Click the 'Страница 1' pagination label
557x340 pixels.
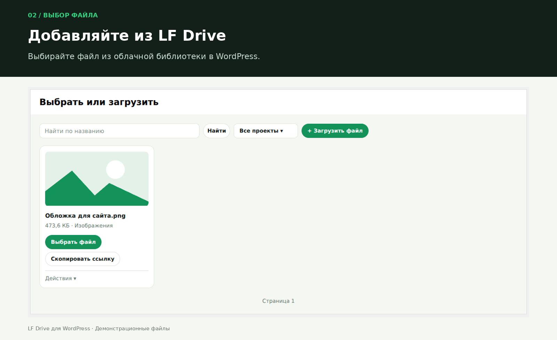(x=278, y=301)
